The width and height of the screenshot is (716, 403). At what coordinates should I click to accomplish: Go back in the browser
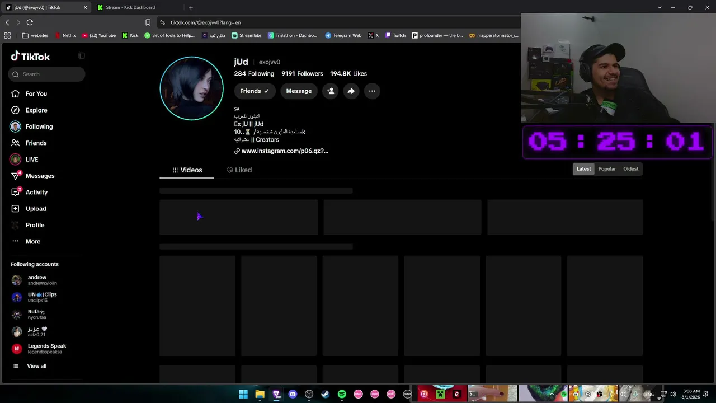7,22
